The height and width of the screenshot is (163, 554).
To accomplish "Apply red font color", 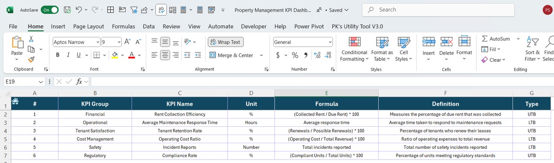I will 132,55.
